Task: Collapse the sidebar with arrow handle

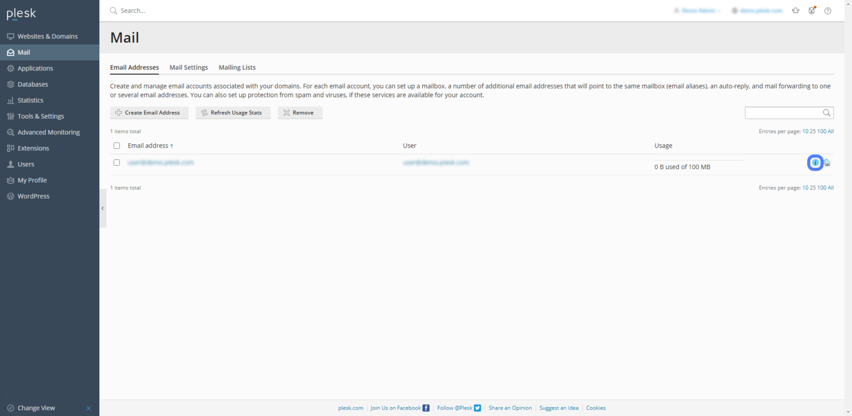Action: pos(103,208)
